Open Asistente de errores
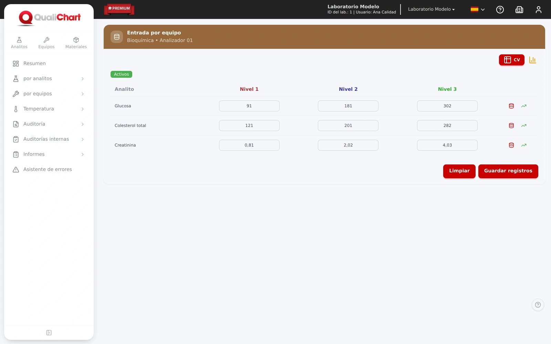 point(49,170)
